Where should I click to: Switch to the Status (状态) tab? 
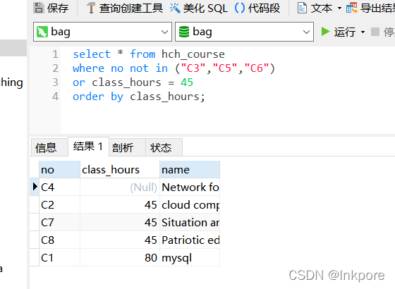click(x=164, y=147)
